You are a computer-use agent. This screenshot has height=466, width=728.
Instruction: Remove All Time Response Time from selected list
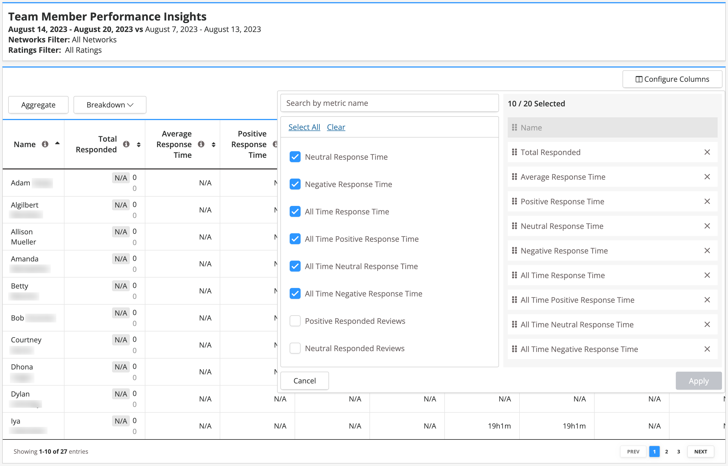[x=707, y=275]
